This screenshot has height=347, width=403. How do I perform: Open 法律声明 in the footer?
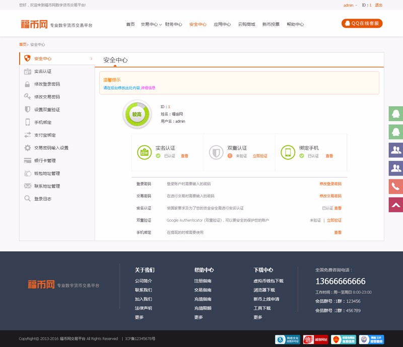click(144, 308)
